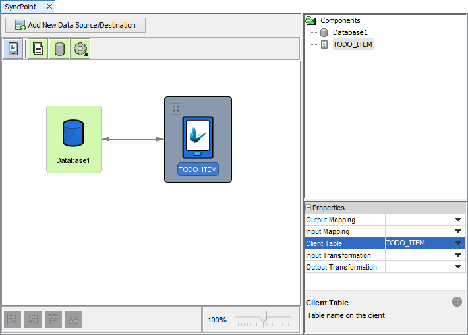
Task: Click Add New Data Source/Destination button
Action: (x=75, y=26)
